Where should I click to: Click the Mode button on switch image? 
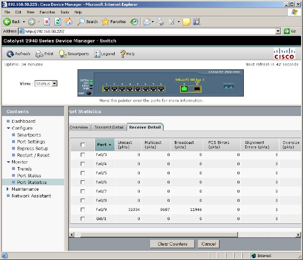pyautogui.click(x=89, y=93)
